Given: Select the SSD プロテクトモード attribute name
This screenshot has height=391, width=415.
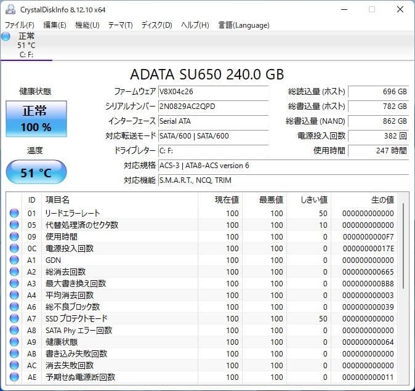Looking at the screenshot, I should pyautogui.click(x=76, y=318).
